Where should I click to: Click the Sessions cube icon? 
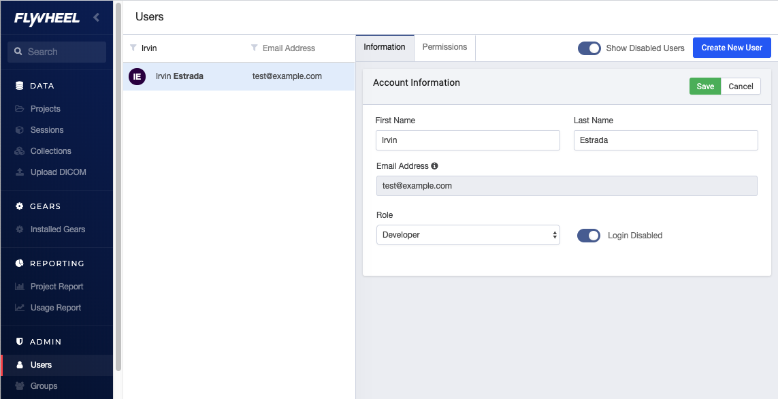[x=20, y=130]
